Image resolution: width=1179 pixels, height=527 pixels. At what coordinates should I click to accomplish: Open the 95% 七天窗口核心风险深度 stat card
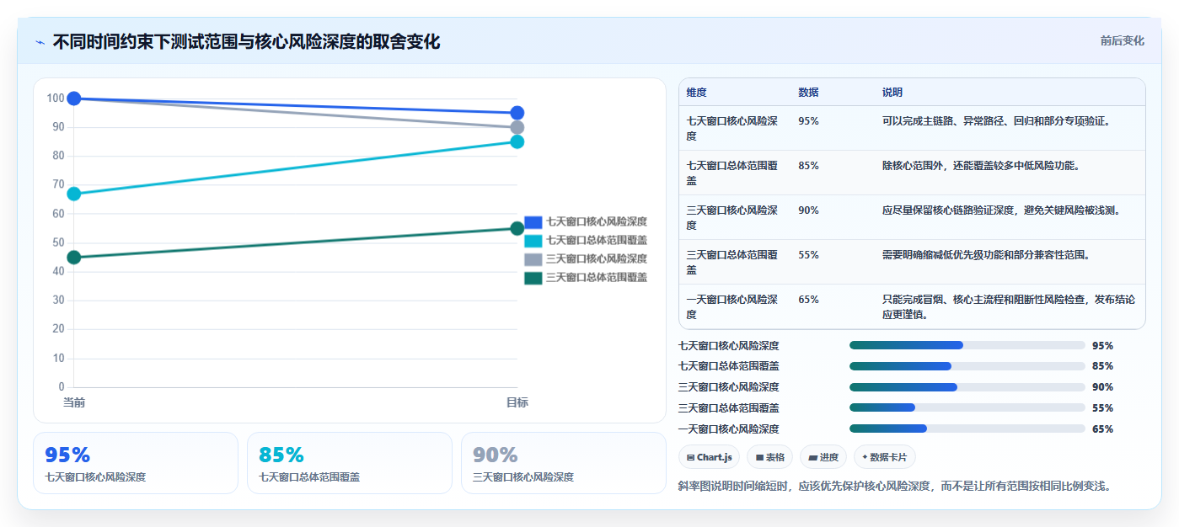[136, 463]
